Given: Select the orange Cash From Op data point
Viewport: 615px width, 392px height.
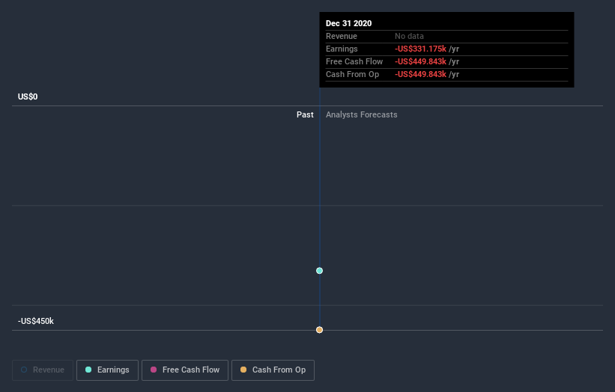Looking at the screenshot, I should tap(319, 330).
